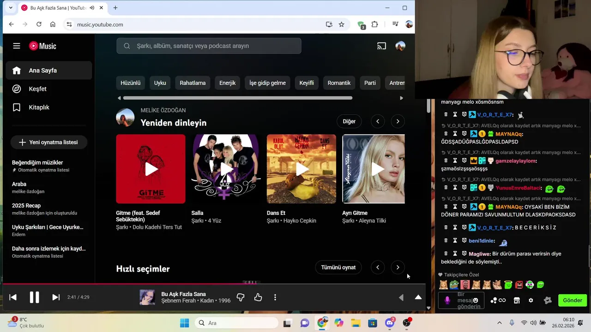
Task: Open Keşfet in the sidebar
Action: pyautogui.click(x=49, y=89)
